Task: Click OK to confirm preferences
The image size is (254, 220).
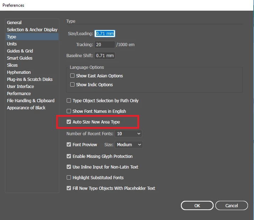Action: pyautogui.click(x=197, y=205)
